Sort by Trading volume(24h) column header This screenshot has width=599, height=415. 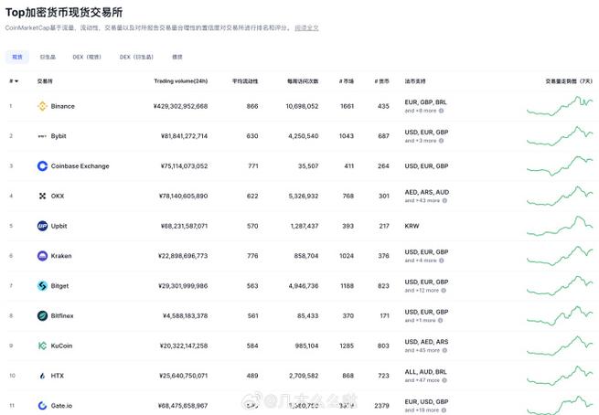[181, 81]
